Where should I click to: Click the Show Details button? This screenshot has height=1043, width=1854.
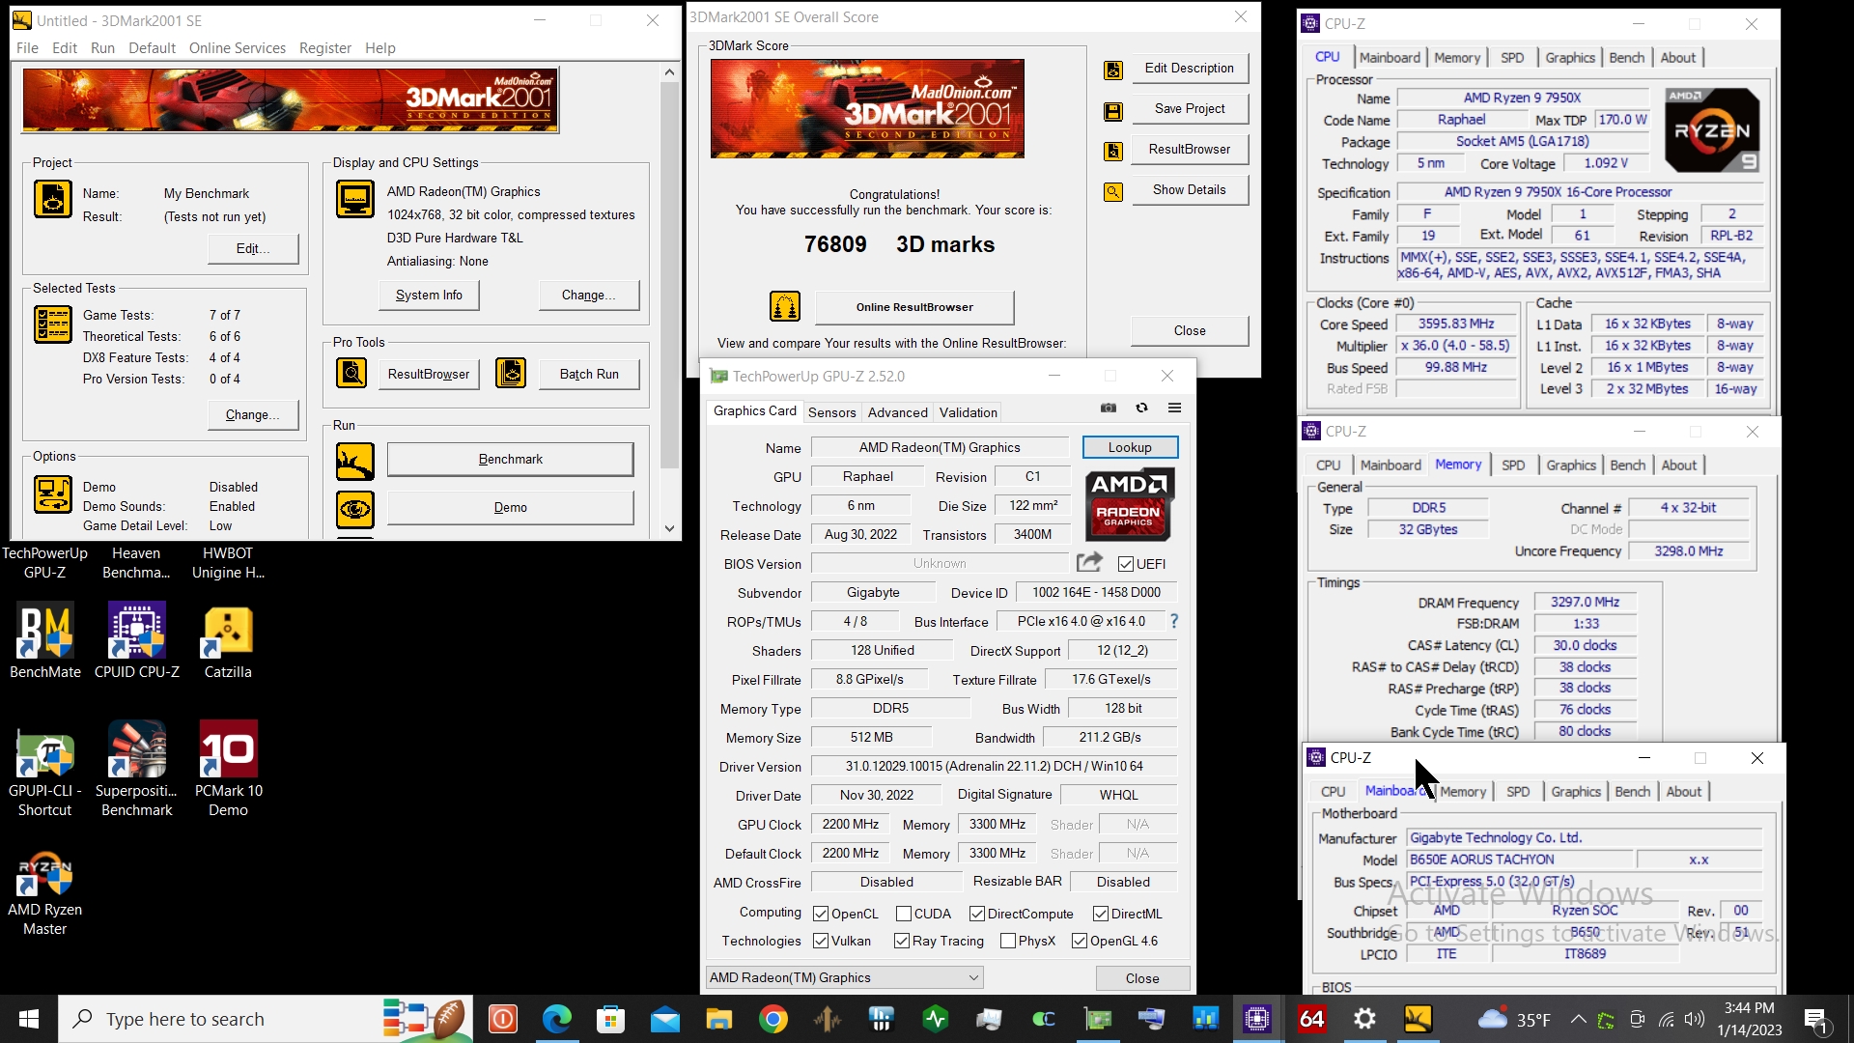click(1189, 189)
